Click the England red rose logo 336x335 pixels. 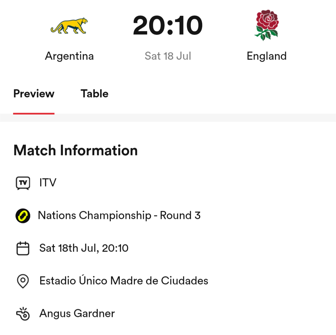(267, 25)
